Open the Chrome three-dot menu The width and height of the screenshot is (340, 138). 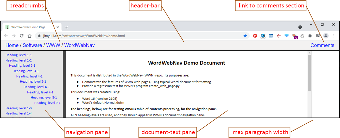pos(334,36)
